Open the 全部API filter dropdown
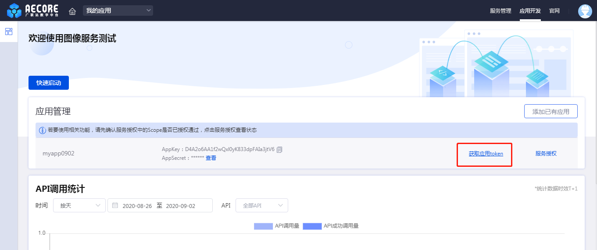The image size is (597, 250). (262, 205)
